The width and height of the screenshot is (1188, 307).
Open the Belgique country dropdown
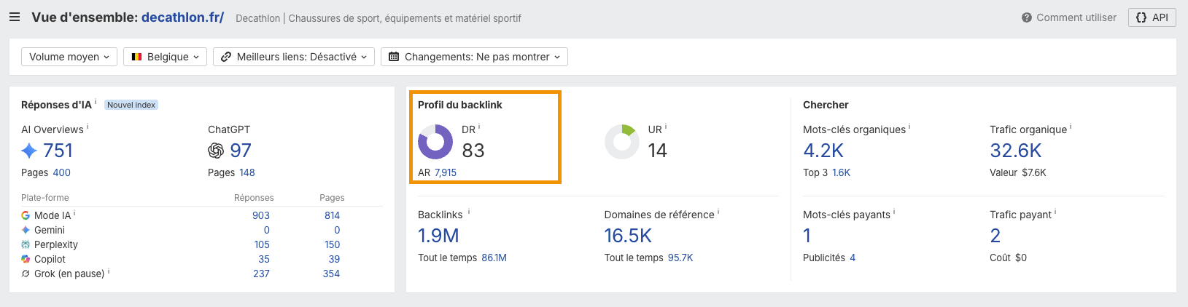coord(166,57)
